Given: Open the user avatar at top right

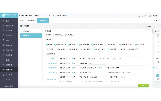Looking at the screenshot, I should pos(150,16).
